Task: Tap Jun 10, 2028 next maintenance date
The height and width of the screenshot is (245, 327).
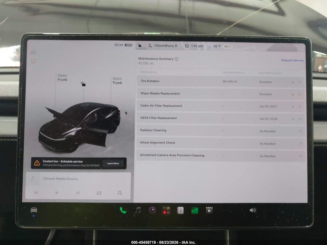Action: coord(268,119)
